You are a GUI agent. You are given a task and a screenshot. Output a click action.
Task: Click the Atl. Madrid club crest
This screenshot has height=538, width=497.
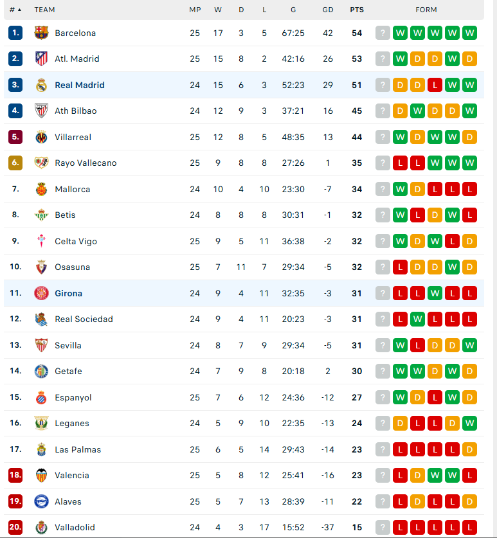click(41, 58)
